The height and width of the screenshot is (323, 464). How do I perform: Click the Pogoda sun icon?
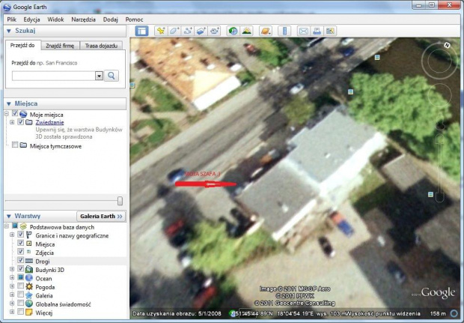(x=29, y=286)
